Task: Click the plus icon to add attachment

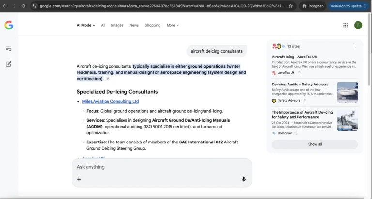Action: click(79, 179)
